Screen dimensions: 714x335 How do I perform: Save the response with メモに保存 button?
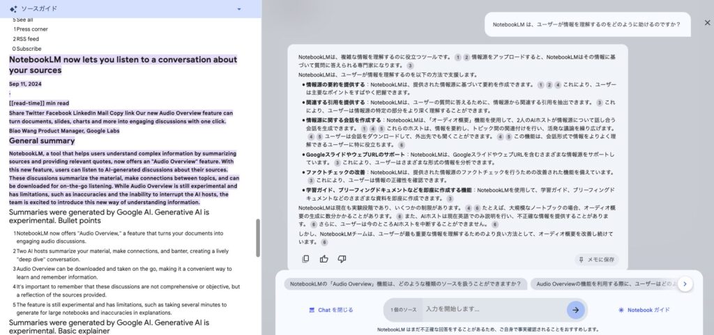tap(597, 260)
